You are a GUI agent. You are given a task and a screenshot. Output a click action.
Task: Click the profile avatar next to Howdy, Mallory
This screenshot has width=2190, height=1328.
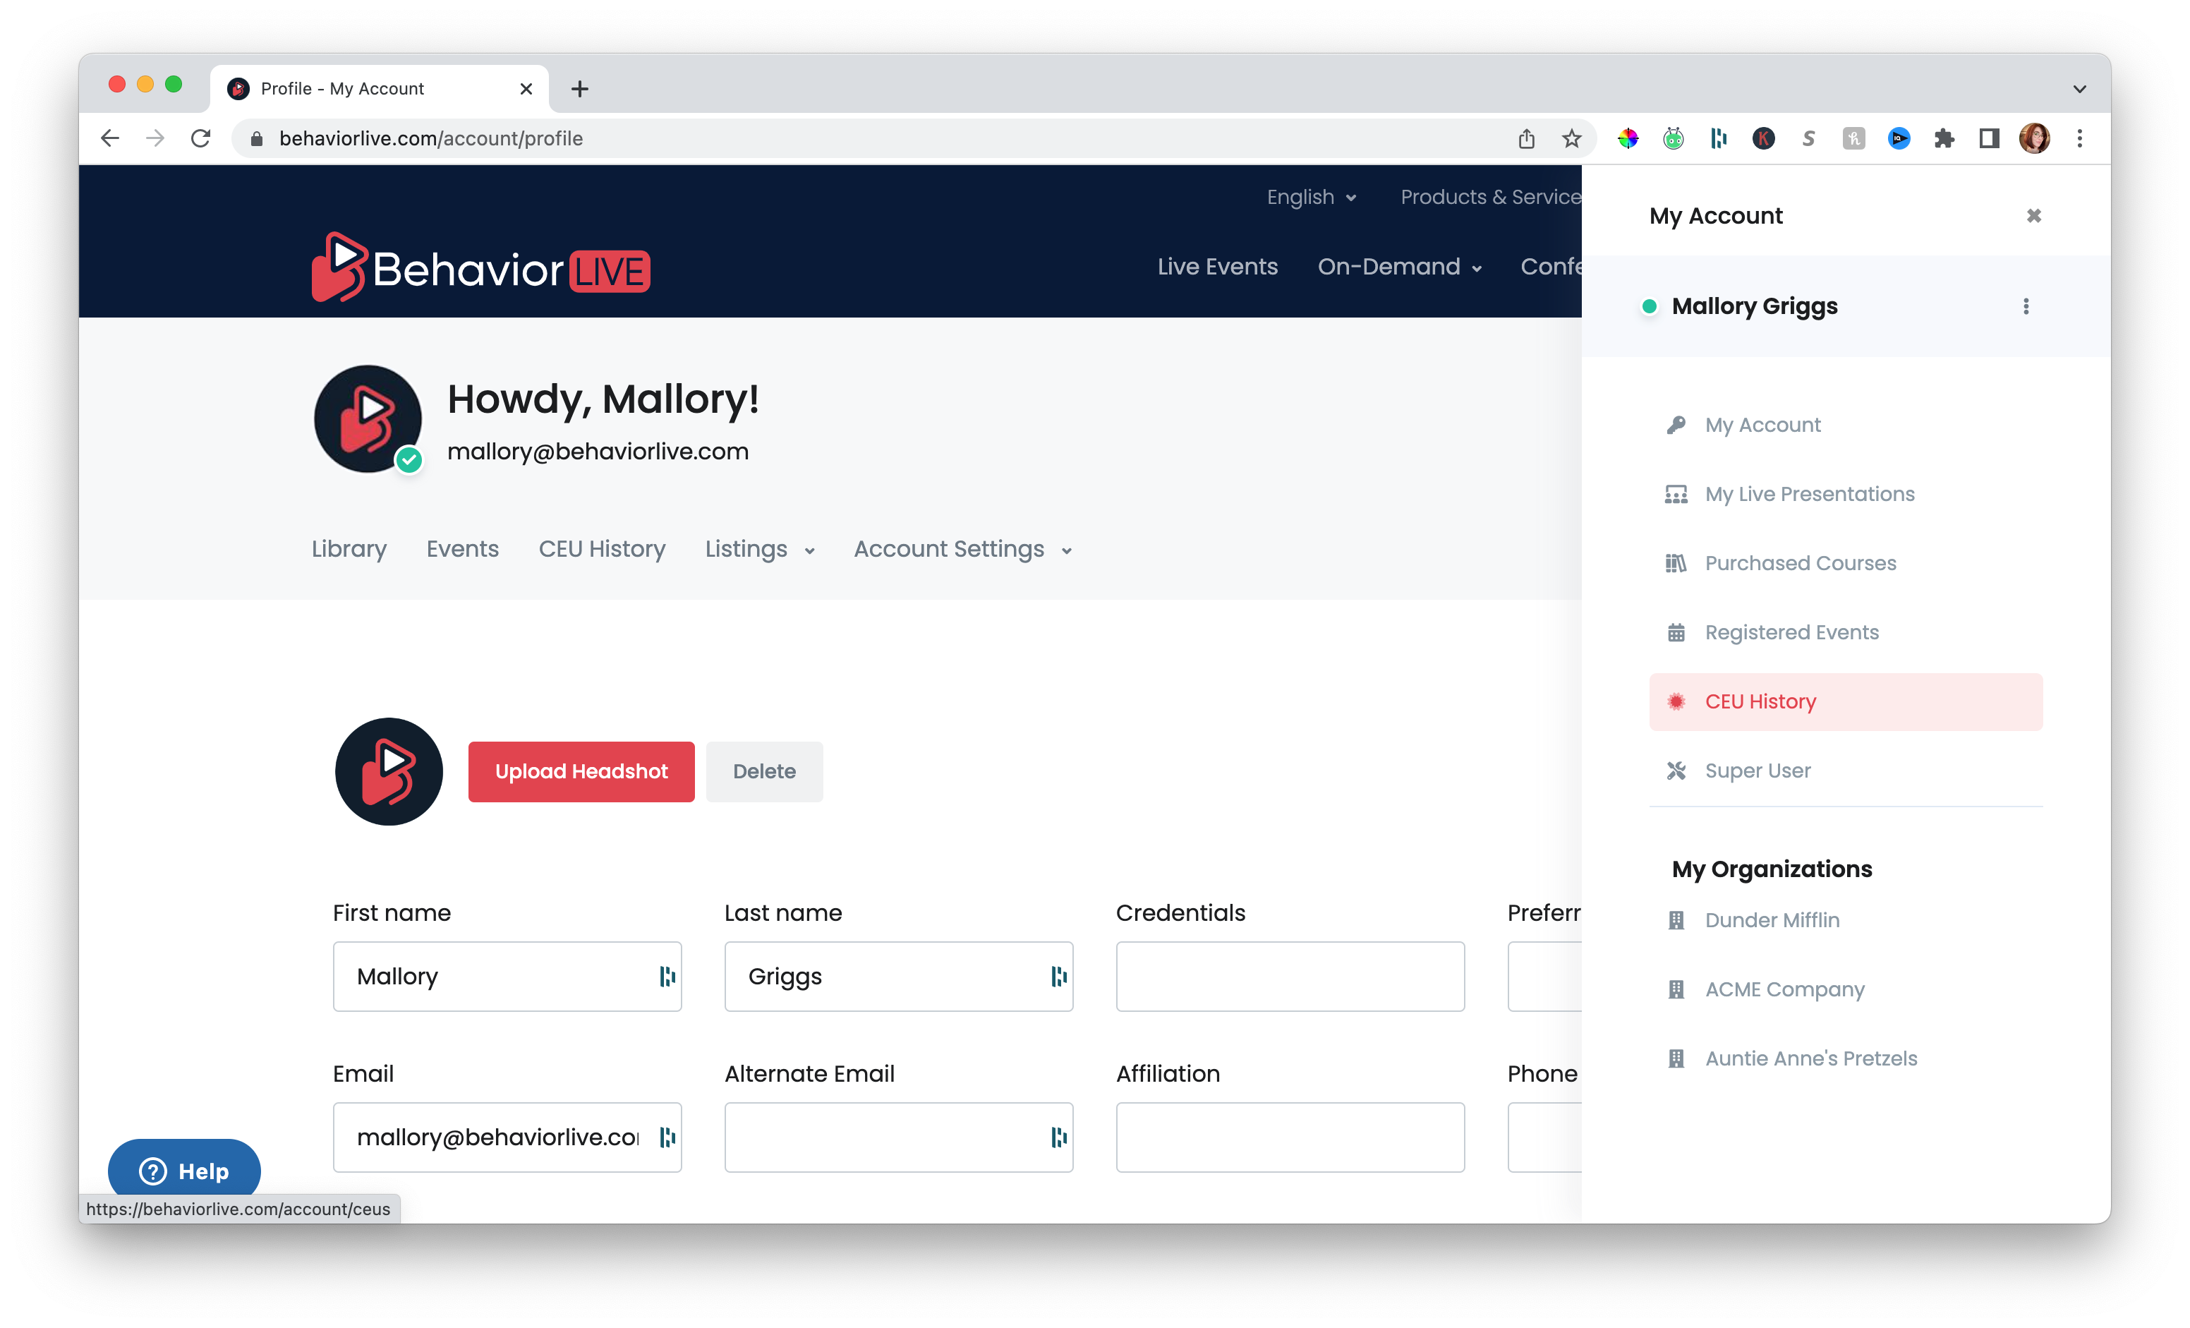point(368,418)
